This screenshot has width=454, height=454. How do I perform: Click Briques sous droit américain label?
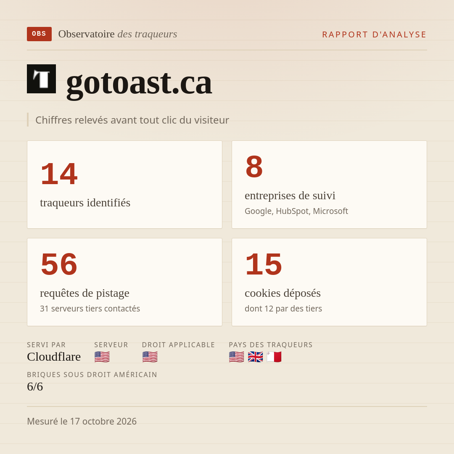92,375
